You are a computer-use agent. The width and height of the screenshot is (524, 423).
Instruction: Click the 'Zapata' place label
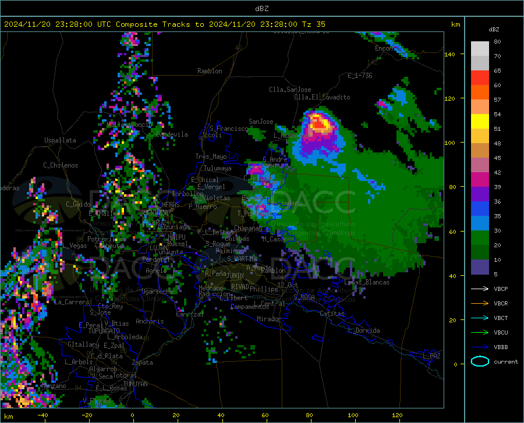(x=143, y=362)
